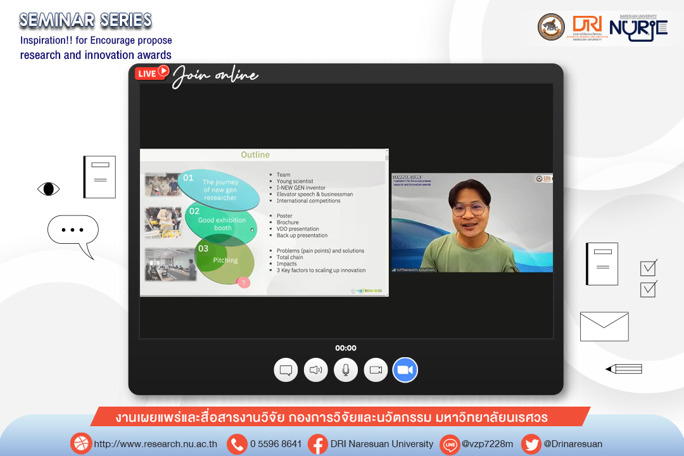Click the SEMINAR SERIES page title

pos(85,20)
